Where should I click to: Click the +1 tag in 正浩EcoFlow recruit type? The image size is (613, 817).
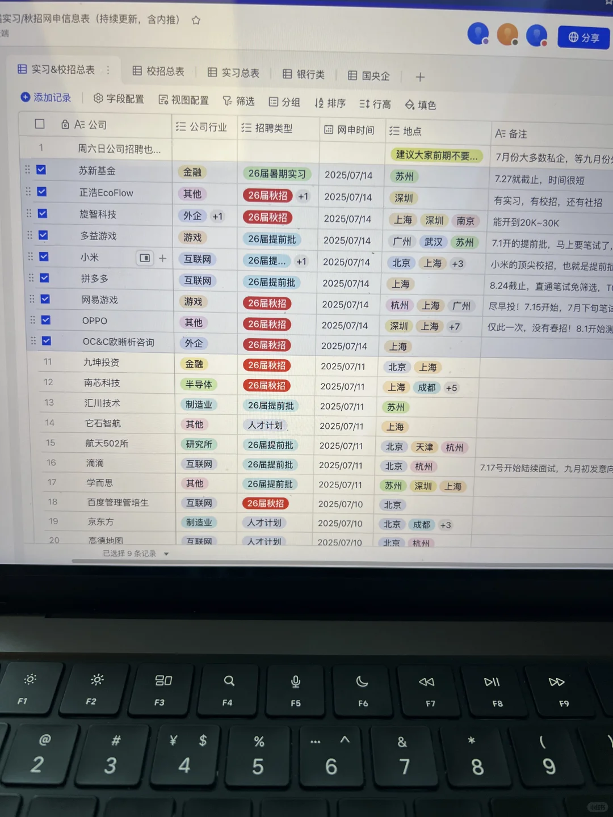pos(303,196)
